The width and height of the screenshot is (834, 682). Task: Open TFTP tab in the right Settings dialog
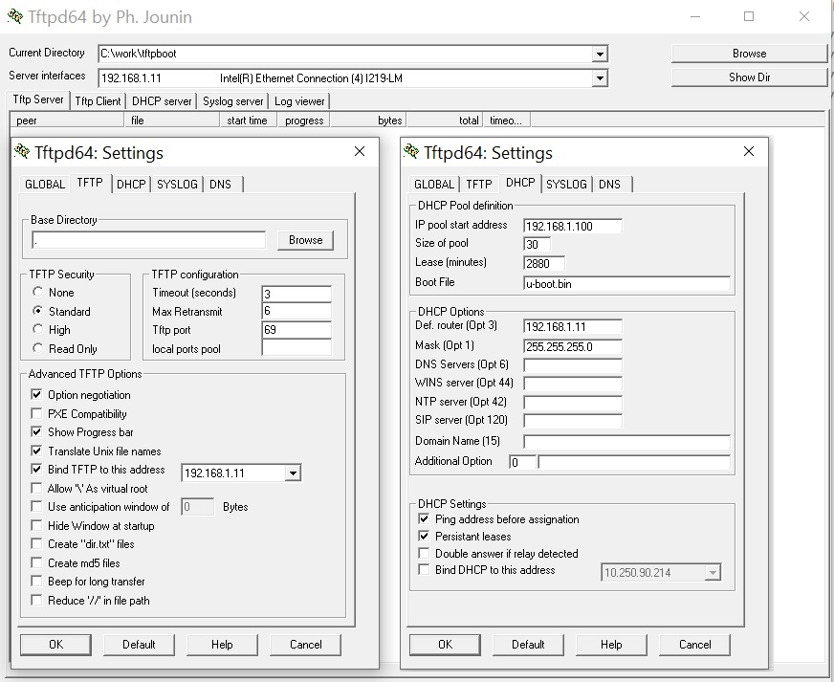point(479,184)
